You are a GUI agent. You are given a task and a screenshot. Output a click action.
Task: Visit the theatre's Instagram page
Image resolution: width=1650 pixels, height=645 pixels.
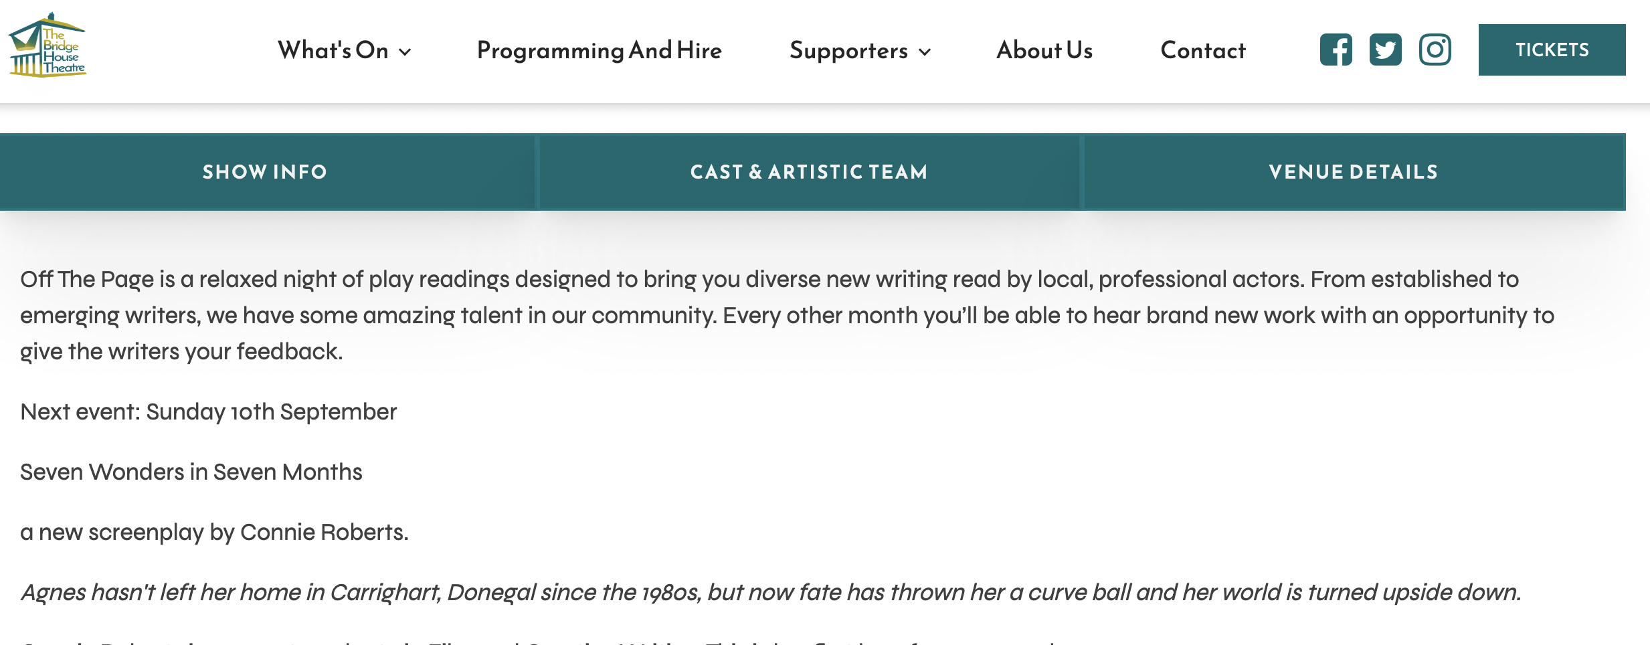point(1435,50)
